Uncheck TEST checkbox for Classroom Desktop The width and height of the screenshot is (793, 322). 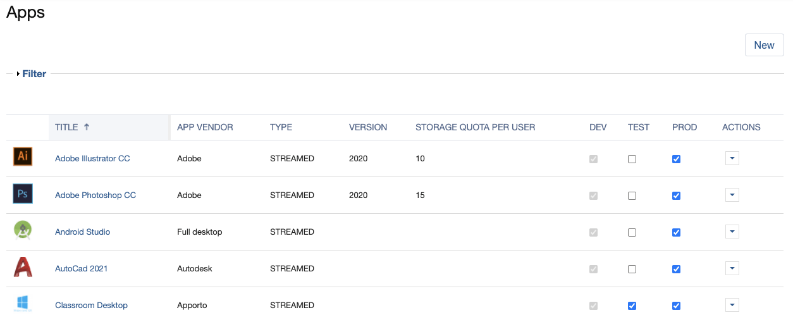click(632, 306)
